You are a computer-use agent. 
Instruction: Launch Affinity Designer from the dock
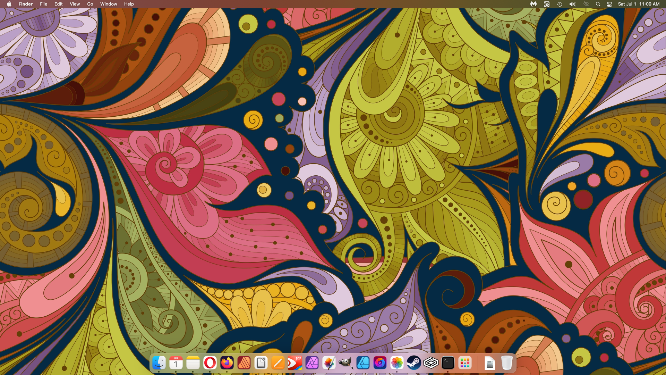pos(363,363)
